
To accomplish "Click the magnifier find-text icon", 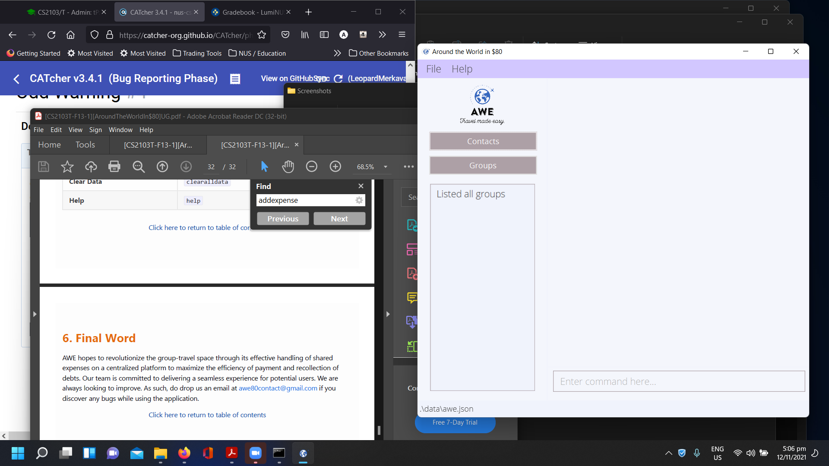I will click(139, 167).
